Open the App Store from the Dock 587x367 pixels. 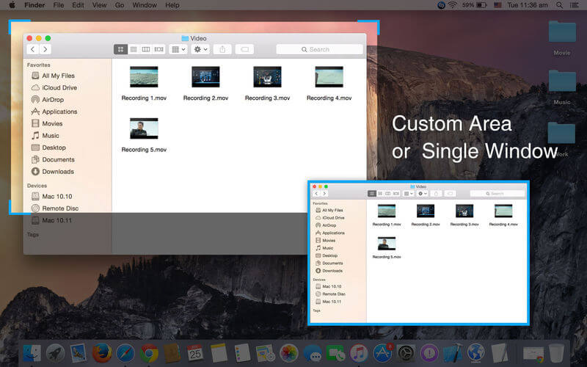point(382,353)
